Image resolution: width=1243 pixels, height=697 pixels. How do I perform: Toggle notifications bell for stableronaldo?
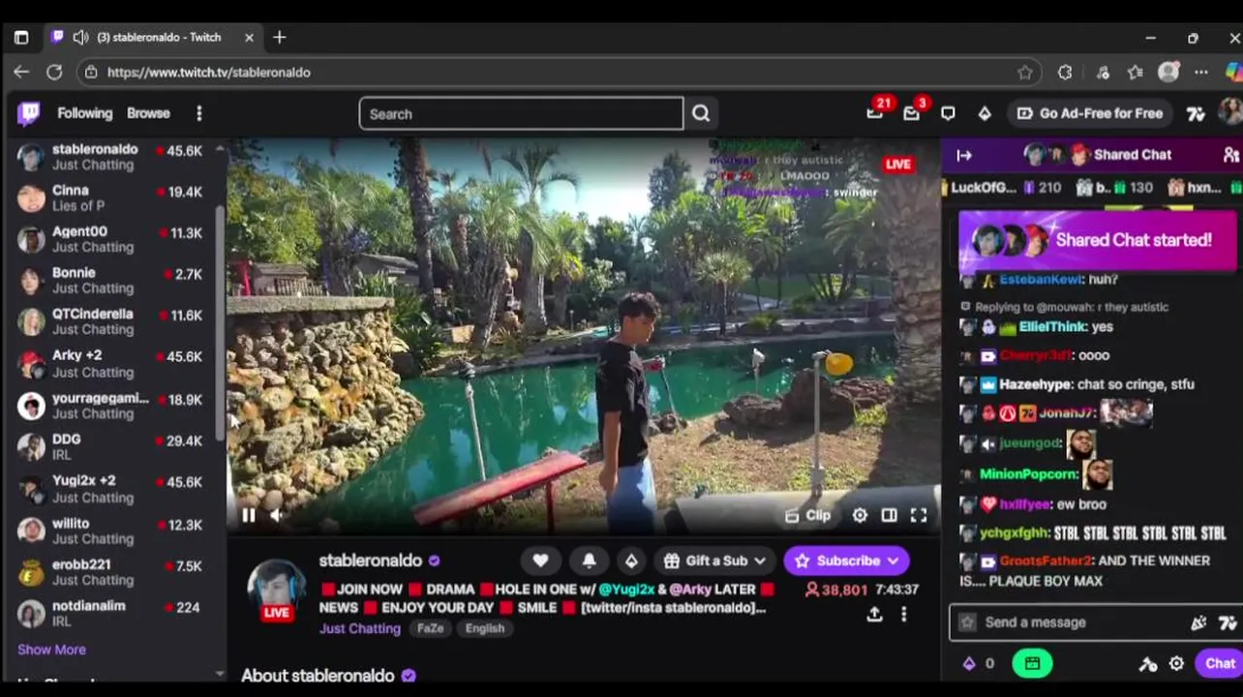pyautogui.click(x=589, y=561)
